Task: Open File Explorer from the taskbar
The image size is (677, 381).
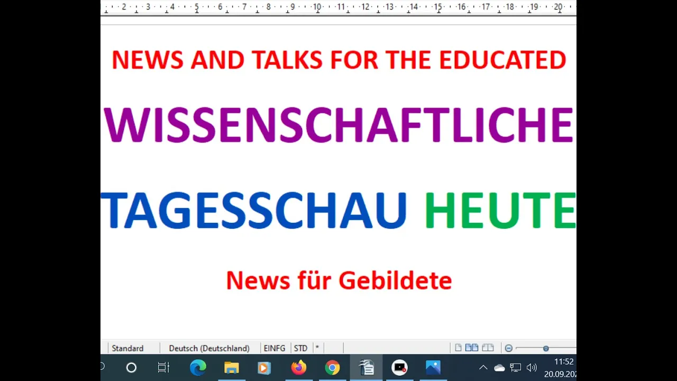Action: 231,367
